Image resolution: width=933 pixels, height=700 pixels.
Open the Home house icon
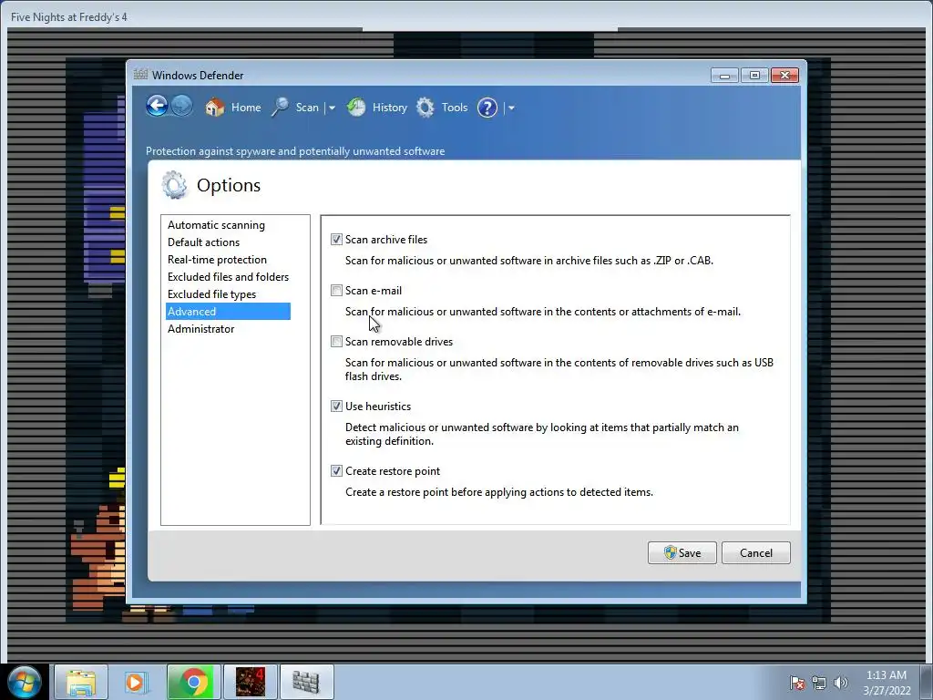coord(215,108)
